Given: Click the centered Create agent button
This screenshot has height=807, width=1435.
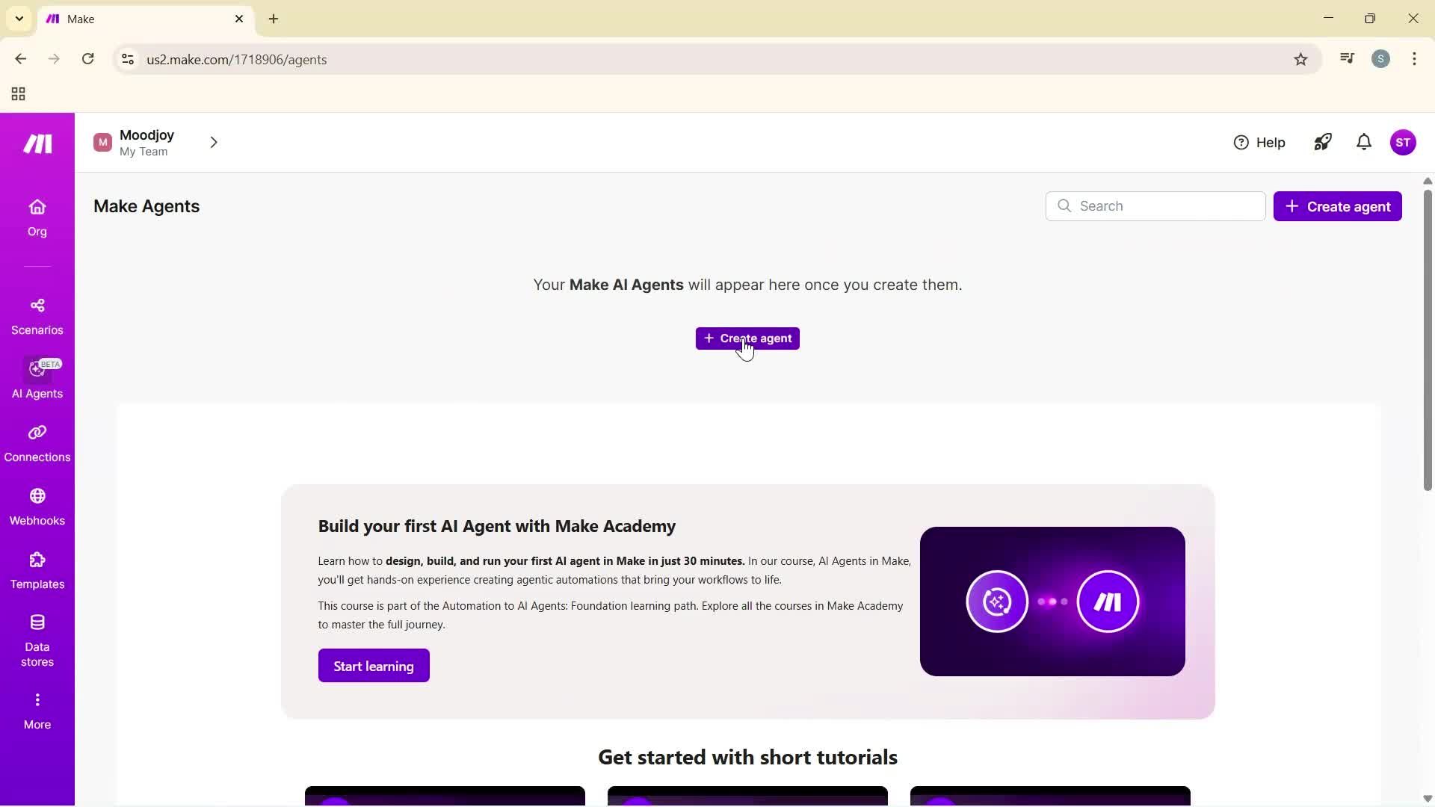Looking at the screenshot, I should pos(747,338).
